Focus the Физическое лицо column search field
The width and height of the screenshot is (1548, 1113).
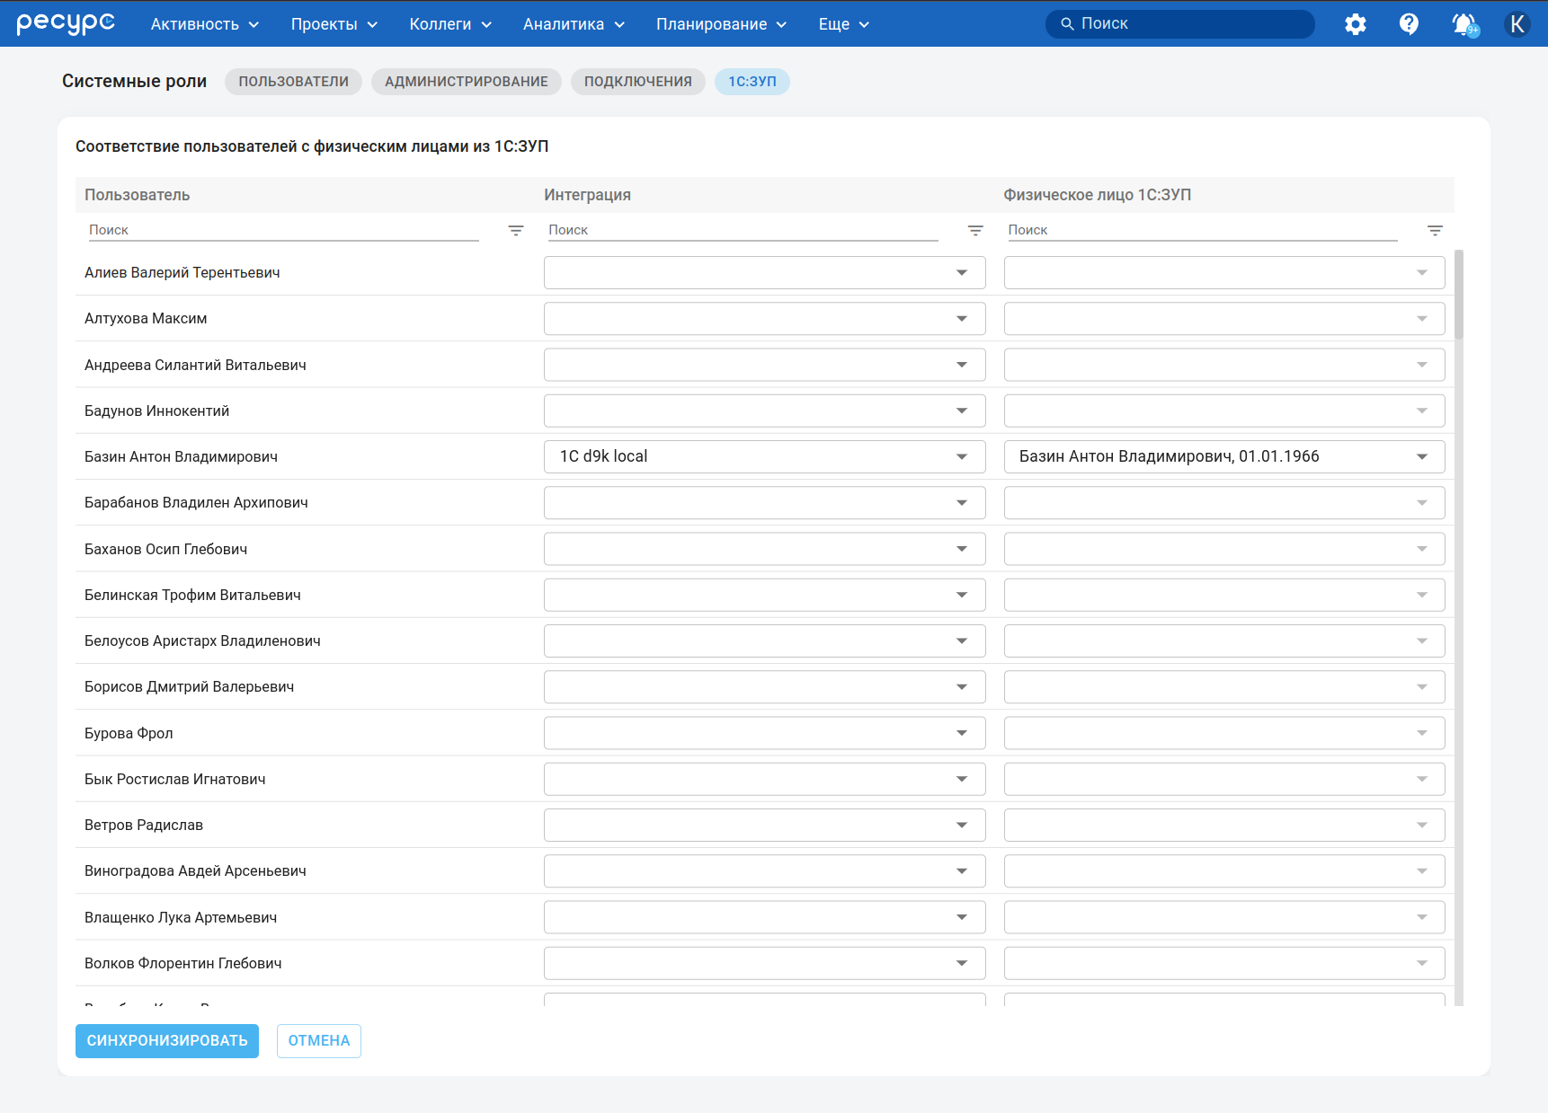click(1202, 230)
